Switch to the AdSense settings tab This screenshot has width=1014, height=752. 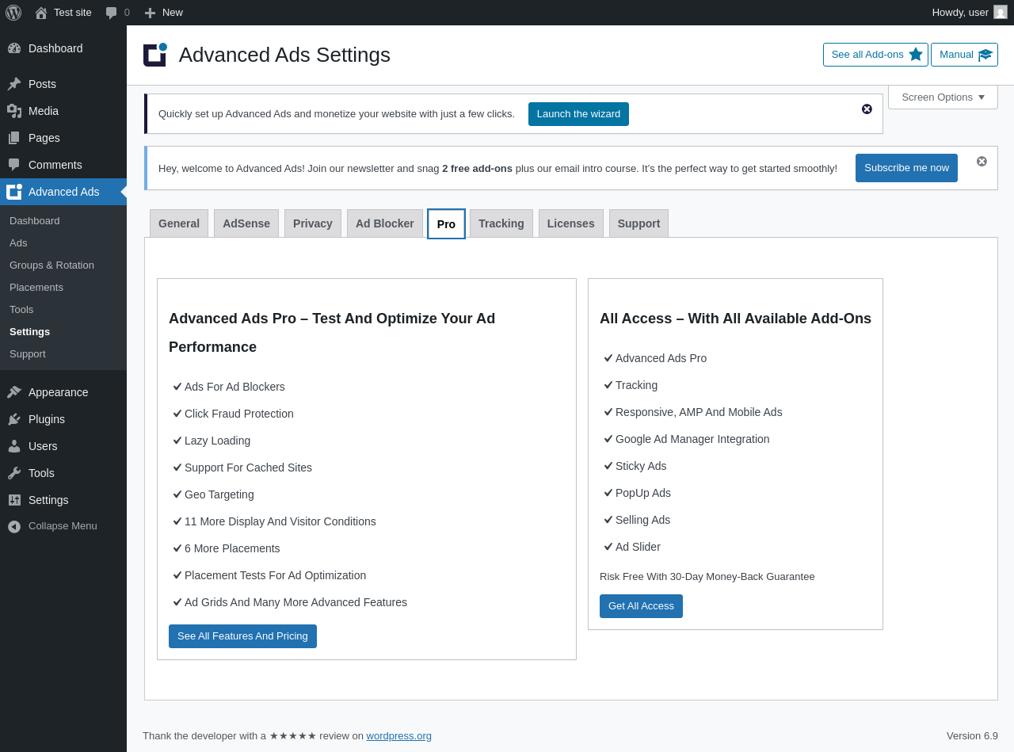[246, 223]
